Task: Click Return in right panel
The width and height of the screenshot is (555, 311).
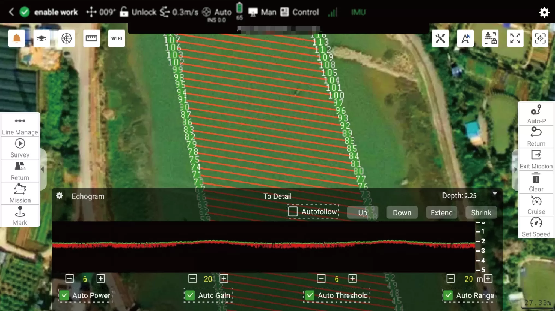Action: pos(536,137)
